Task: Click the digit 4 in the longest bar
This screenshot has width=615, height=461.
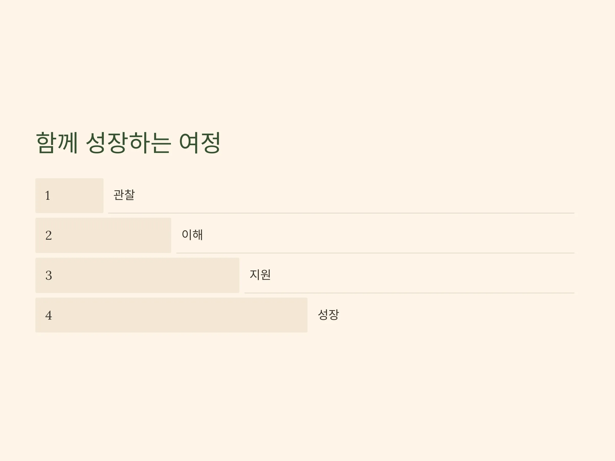Action: [48, 315]
